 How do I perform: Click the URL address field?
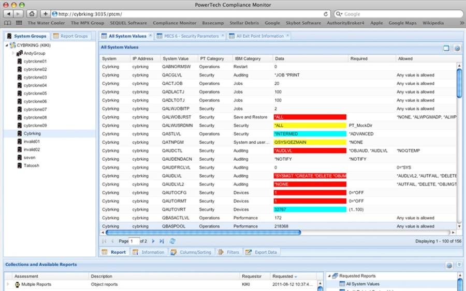click(x=190, y=14)
